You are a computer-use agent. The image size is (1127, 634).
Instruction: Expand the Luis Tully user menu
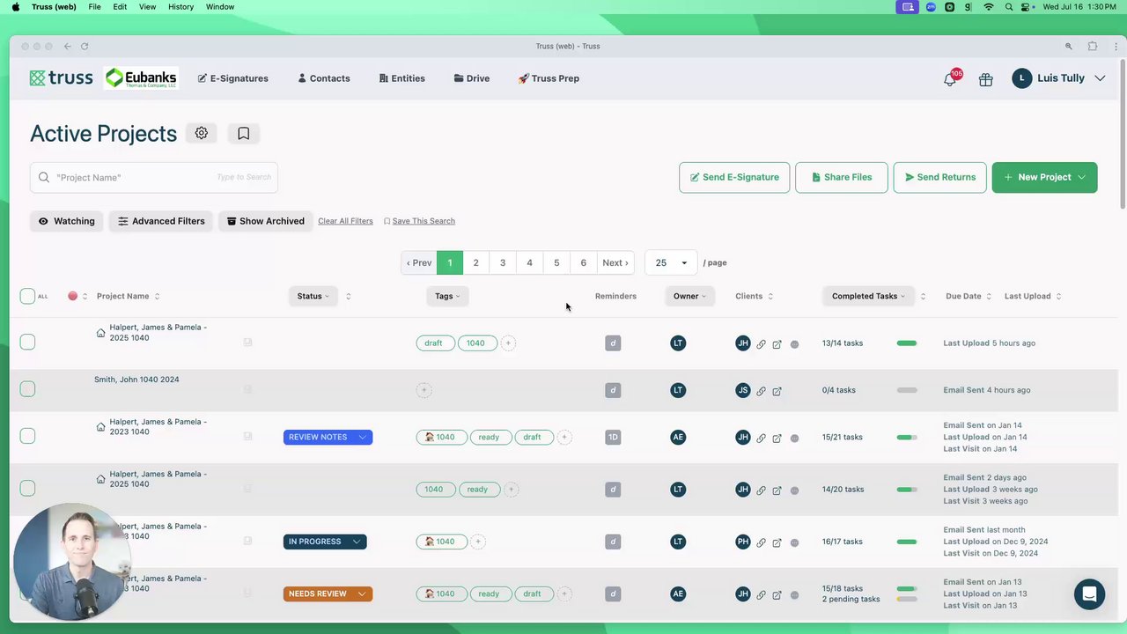1058,78
